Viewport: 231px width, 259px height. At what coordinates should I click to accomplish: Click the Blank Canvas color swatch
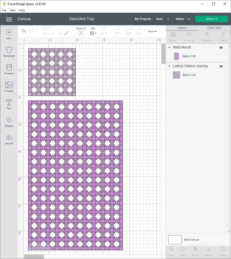tap(175, 239)
